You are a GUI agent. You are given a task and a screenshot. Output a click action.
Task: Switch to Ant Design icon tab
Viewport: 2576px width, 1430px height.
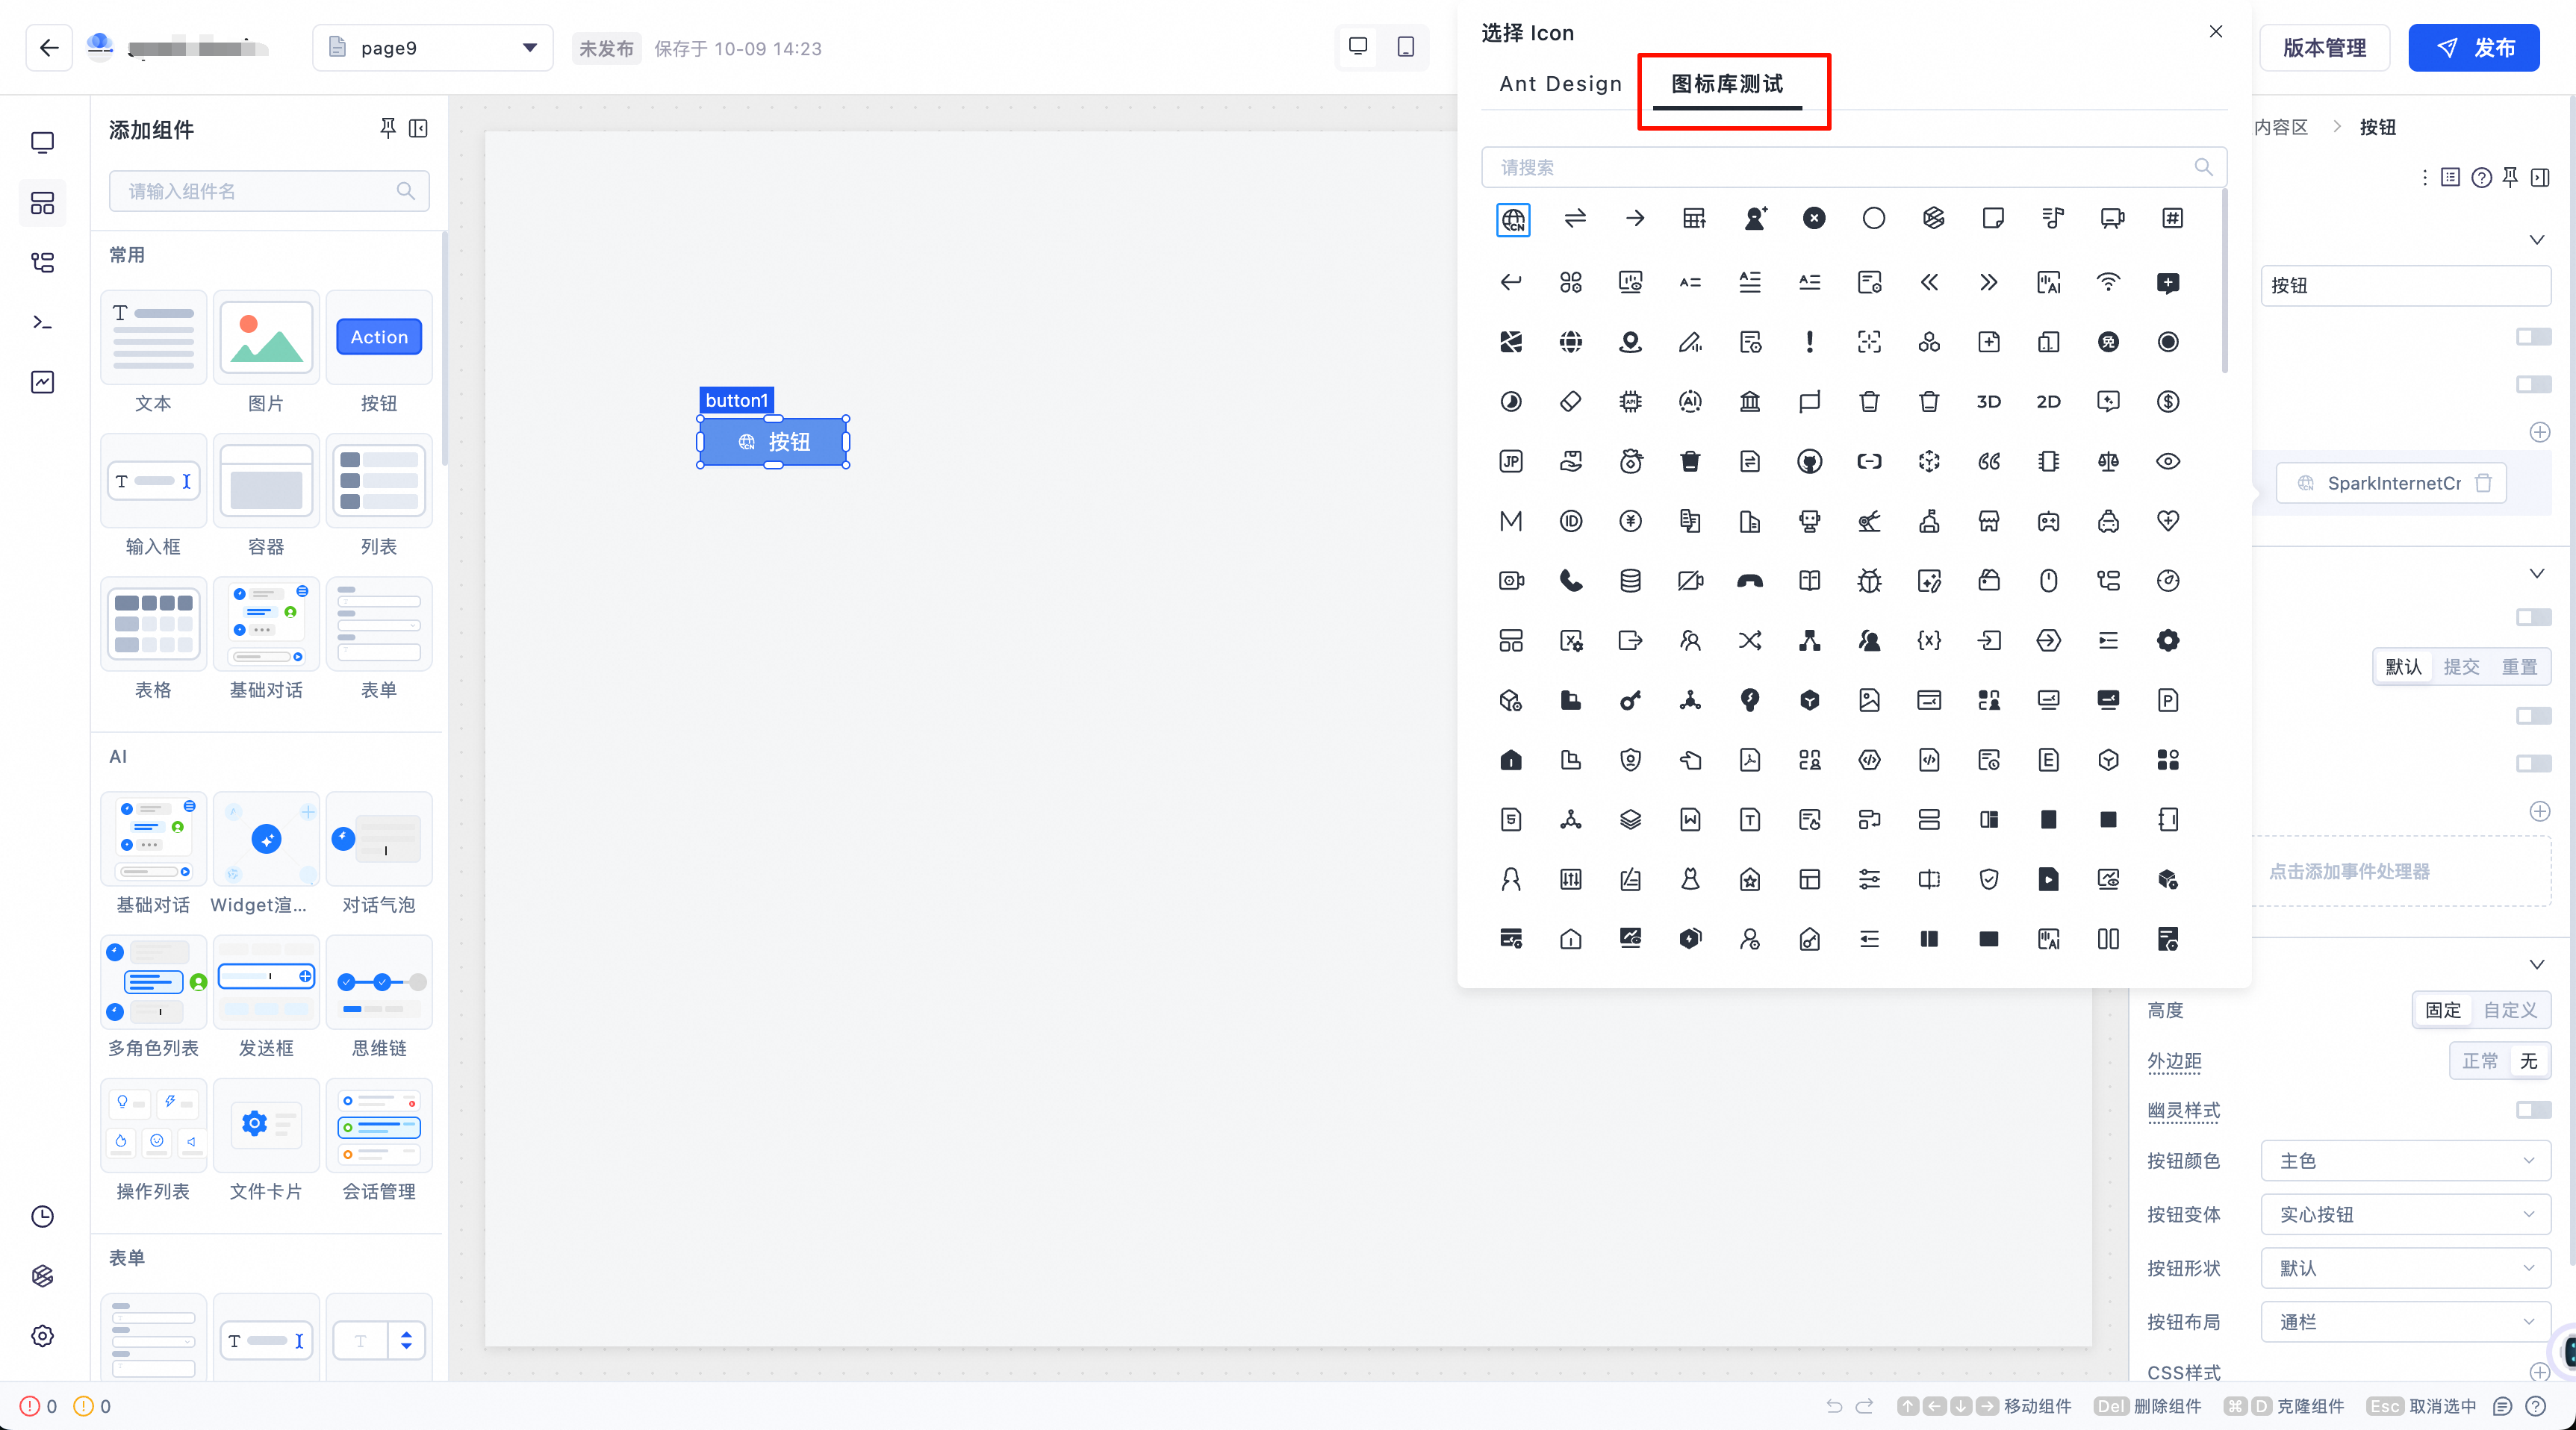pos(1560,84)
